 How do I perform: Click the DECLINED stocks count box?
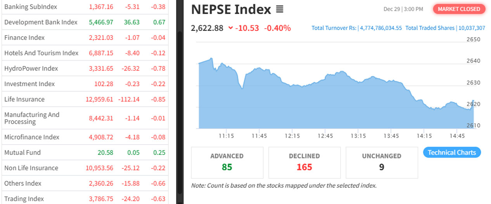point(304,162)
